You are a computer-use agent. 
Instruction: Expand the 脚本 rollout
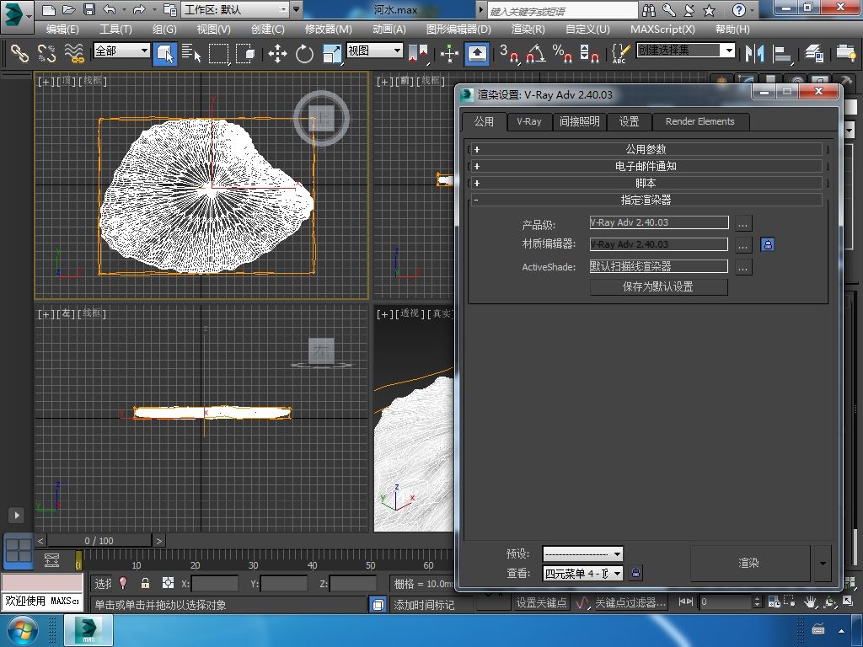tap(646, 183)
